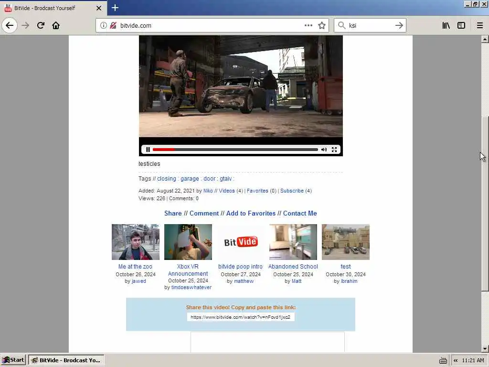489x367 pixels.
Task: Subscribe to Niko's channel
Action: click(x=292, y=191)
